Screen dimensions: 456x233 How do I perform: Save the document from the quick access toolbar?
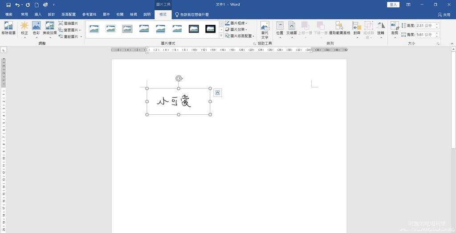pyautogui.click(x=8, y=5)
